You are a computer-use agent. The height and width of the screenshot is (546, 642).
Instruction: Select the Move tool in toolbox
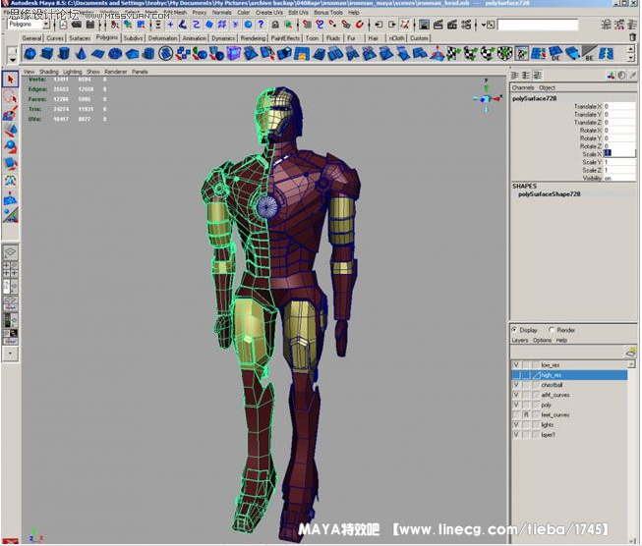click(10, 130)
